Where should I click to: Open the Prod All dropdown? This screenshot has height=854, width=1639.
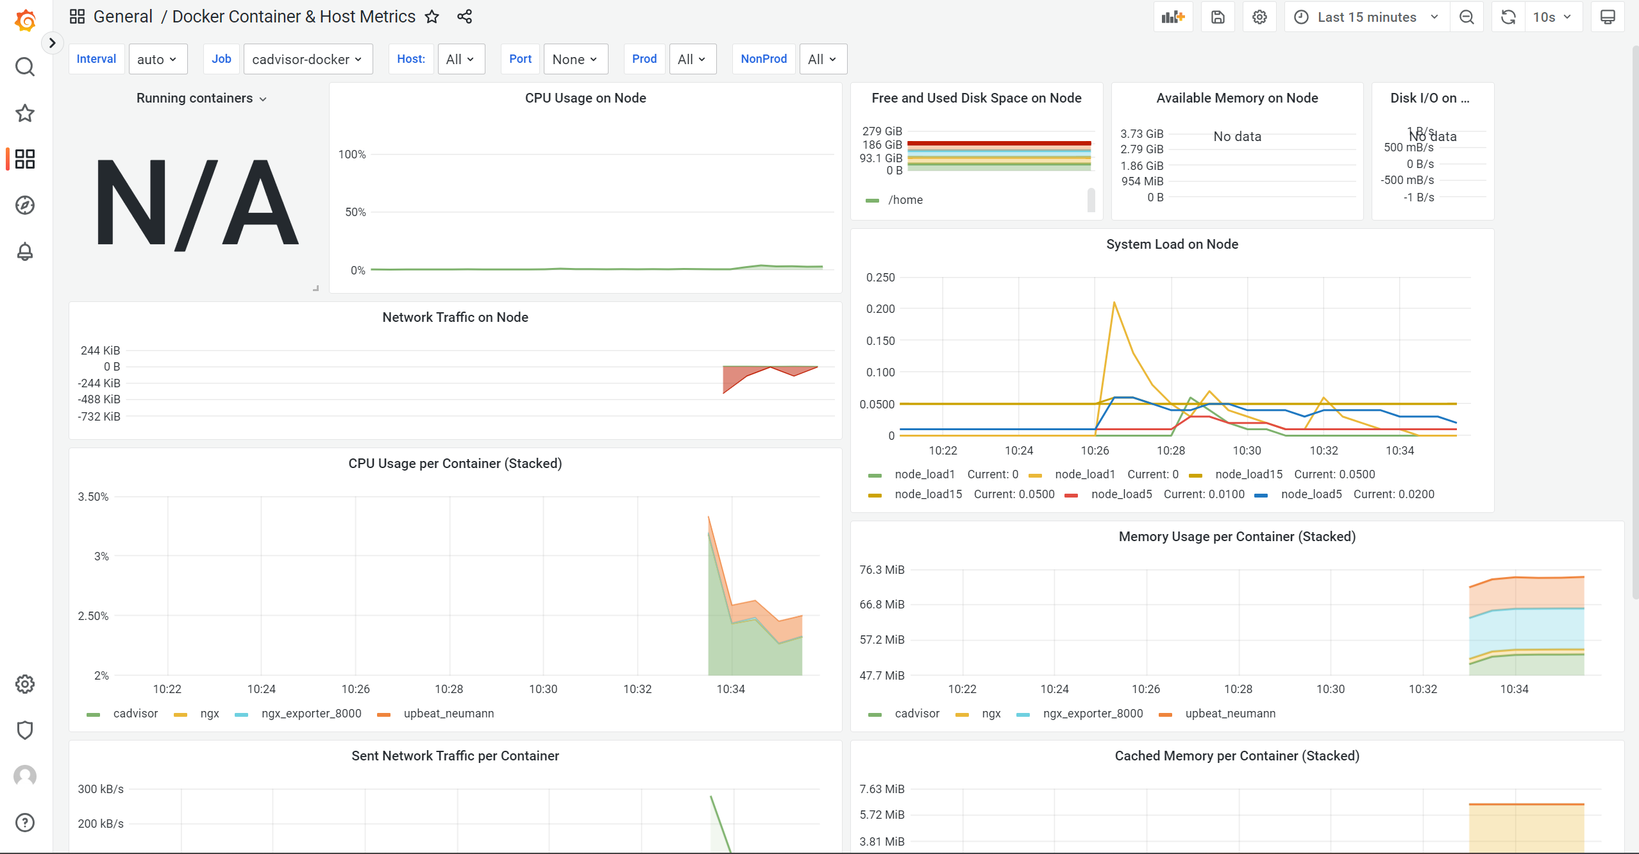(693, 59)
